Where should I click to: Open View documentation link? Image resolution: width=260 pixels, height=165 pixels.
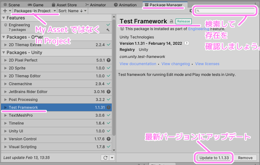coord(138,64)
